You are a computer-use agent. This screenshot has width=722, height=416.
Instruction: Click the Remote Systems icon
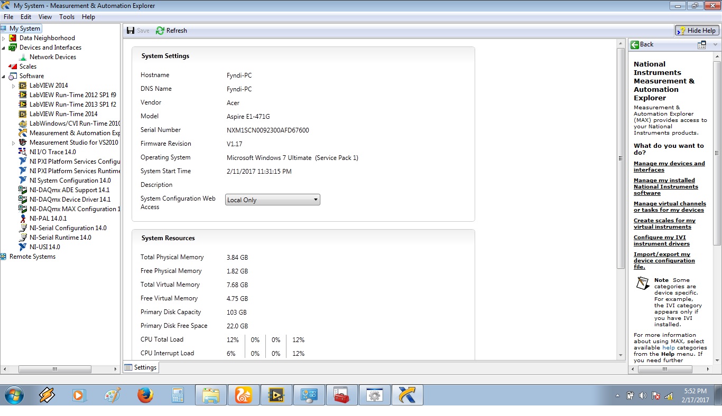[4, 257]
